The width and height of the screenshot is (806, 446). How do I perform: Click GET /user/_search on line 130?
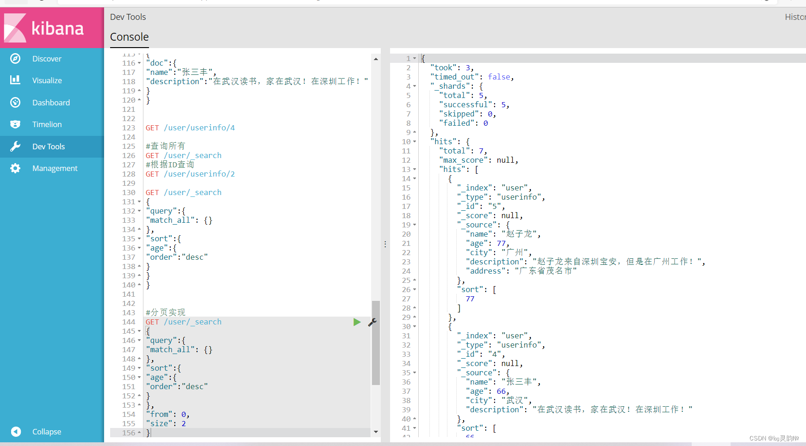pos(184,192)
